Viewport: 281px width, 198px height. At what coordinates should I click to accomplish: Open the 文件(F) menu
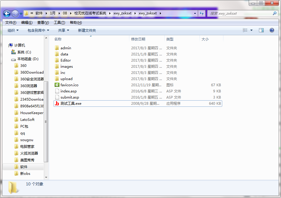[x=11, y=23]
